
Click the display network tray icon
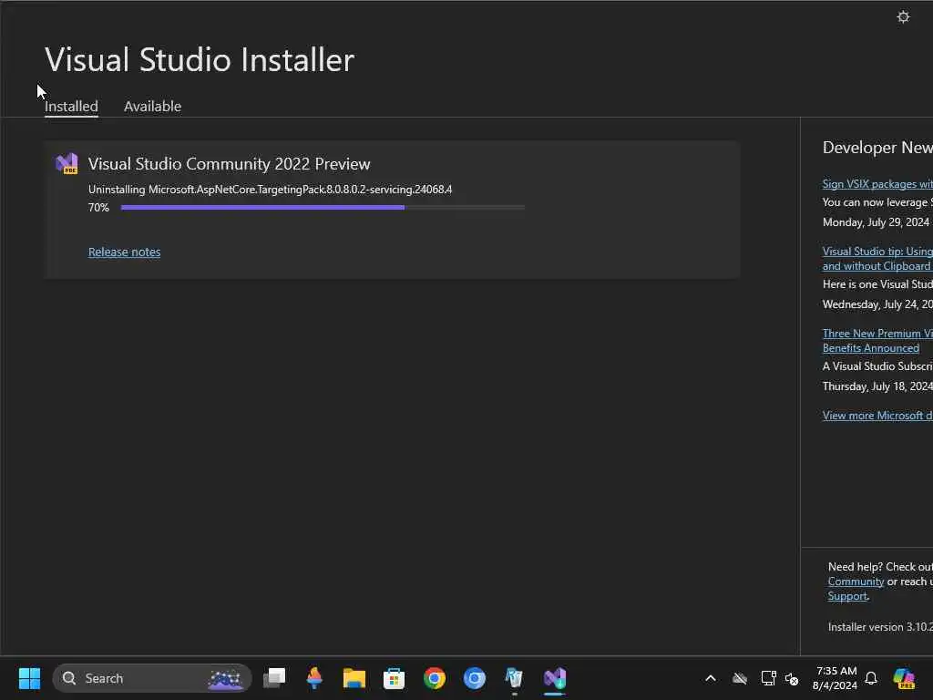coord(768,678)
